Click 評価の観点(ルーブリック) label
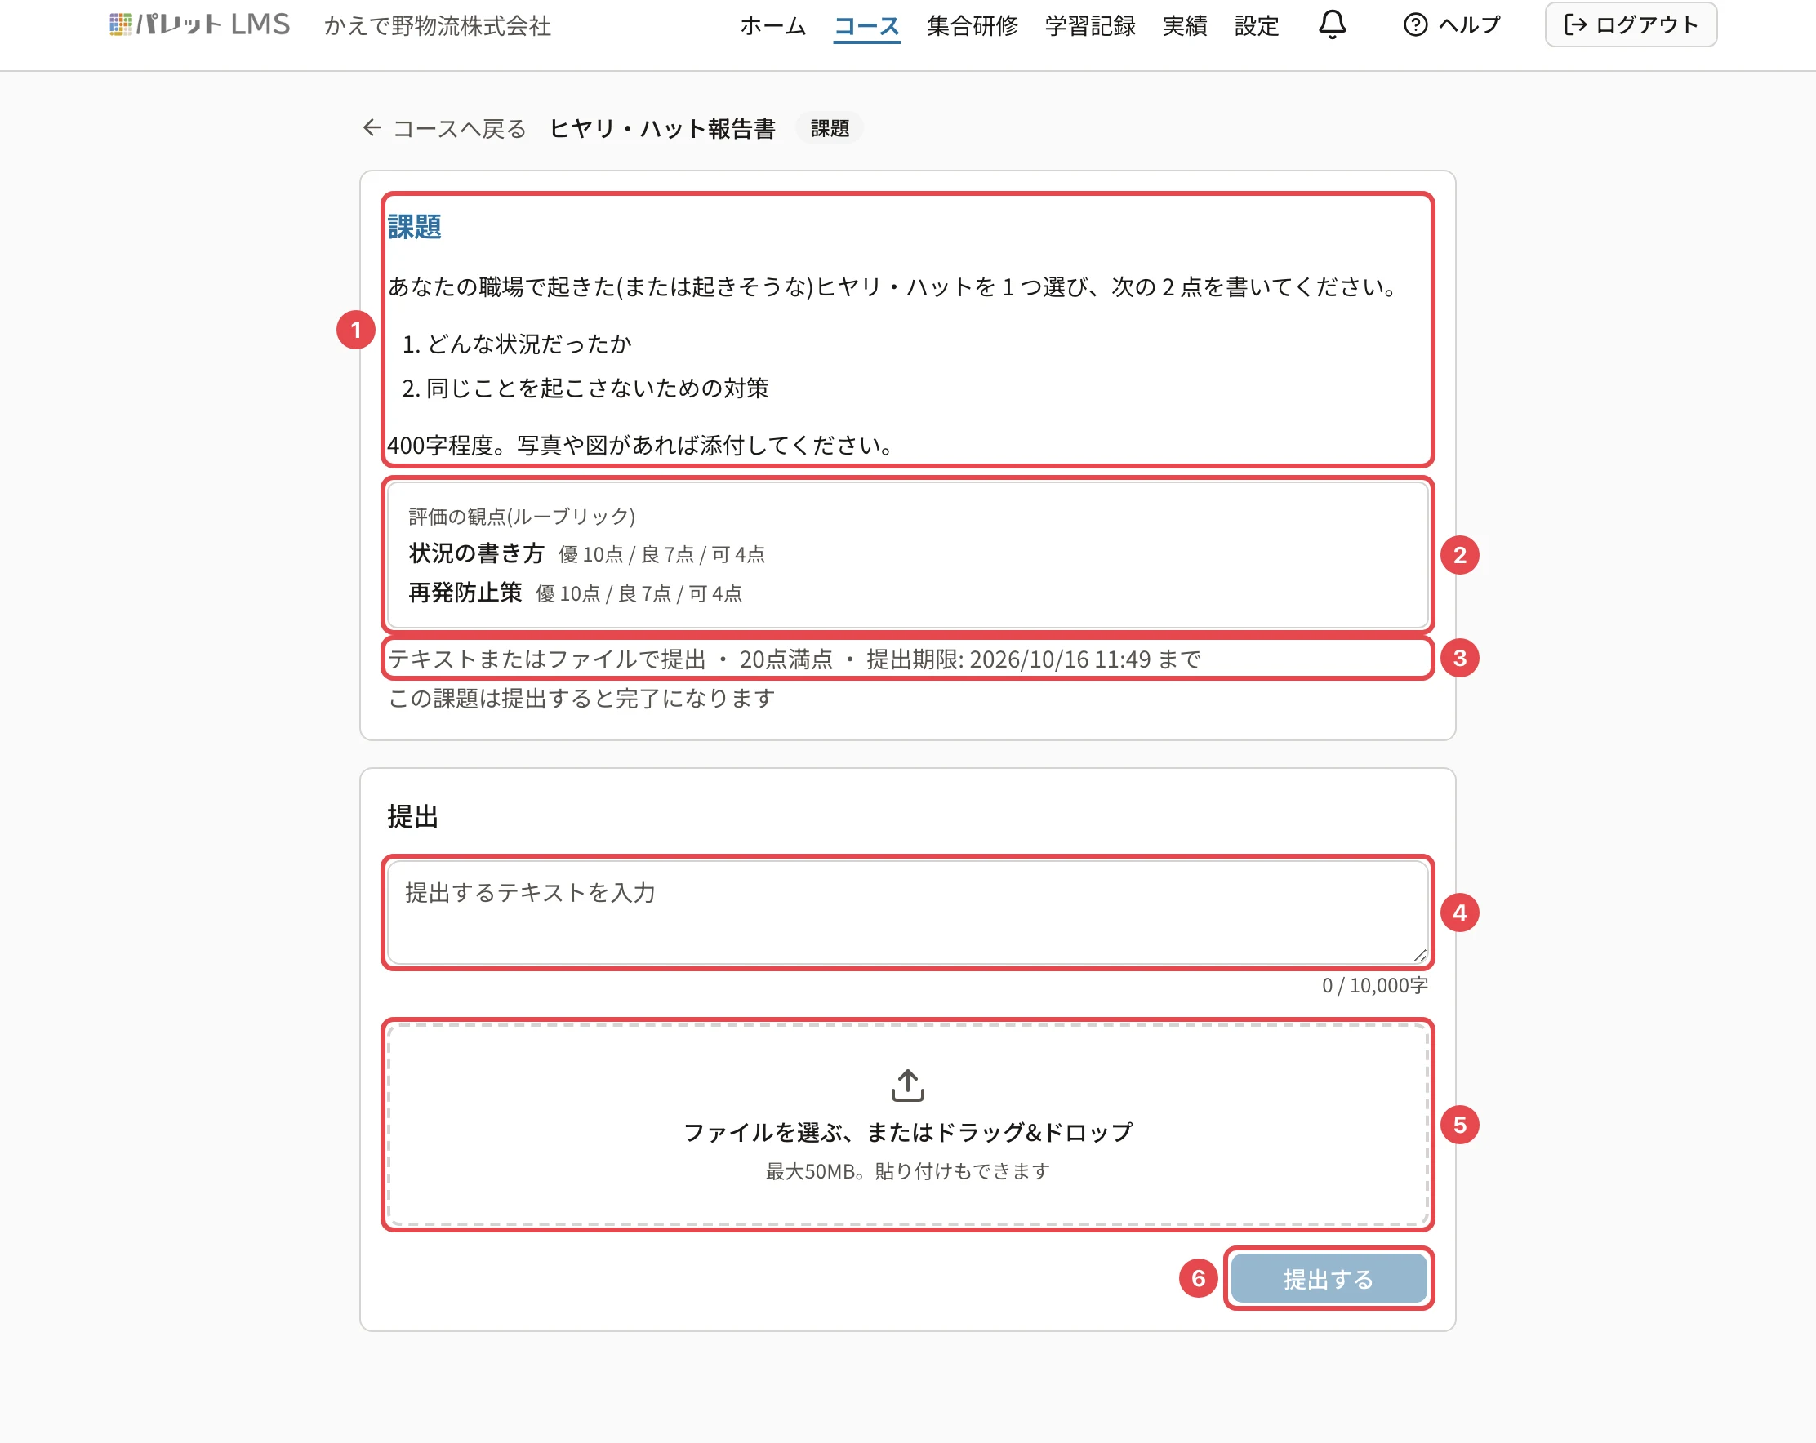Viewport: 1816px width, 1443px height. click(x=522, y=515)
